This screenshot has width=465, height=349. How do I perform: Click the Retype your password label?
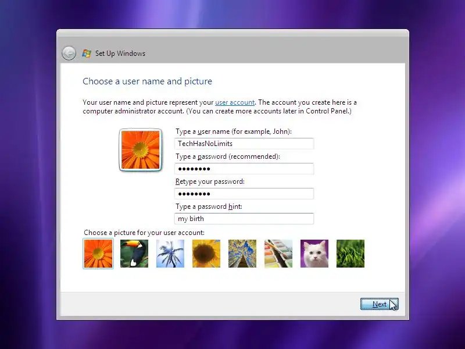210,181
